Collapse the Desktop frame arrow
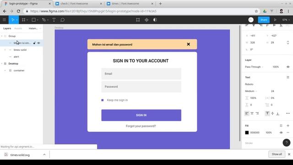The image size is (293, 165). (x=2, y=64)
